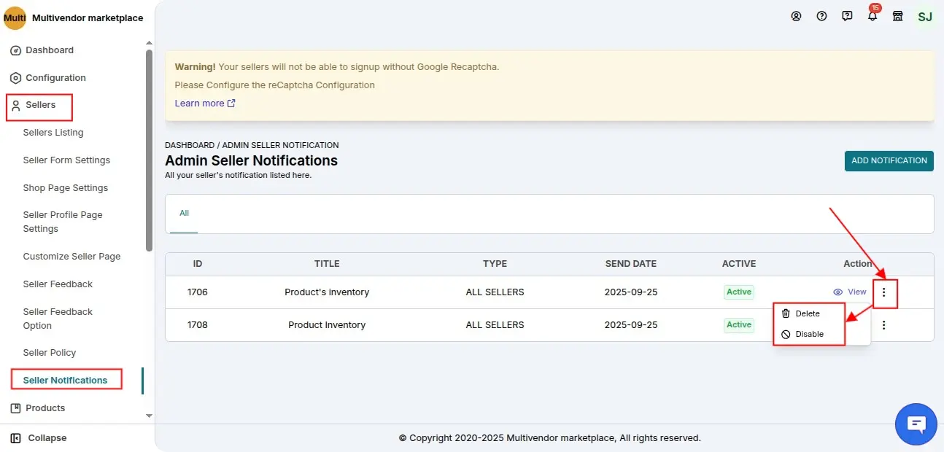Open the marketplace store icon in the header
The height and width of the screenshot is (452, 944).
coord(897,16)
